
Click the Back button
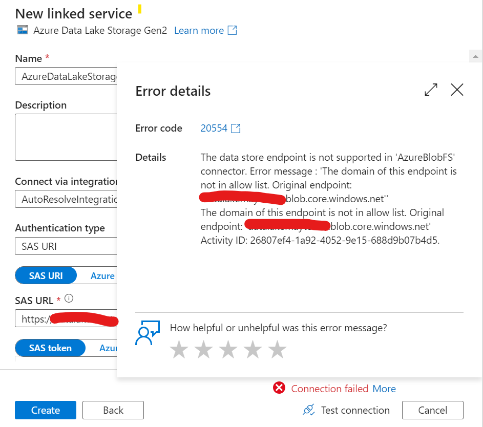pos(113,410)
